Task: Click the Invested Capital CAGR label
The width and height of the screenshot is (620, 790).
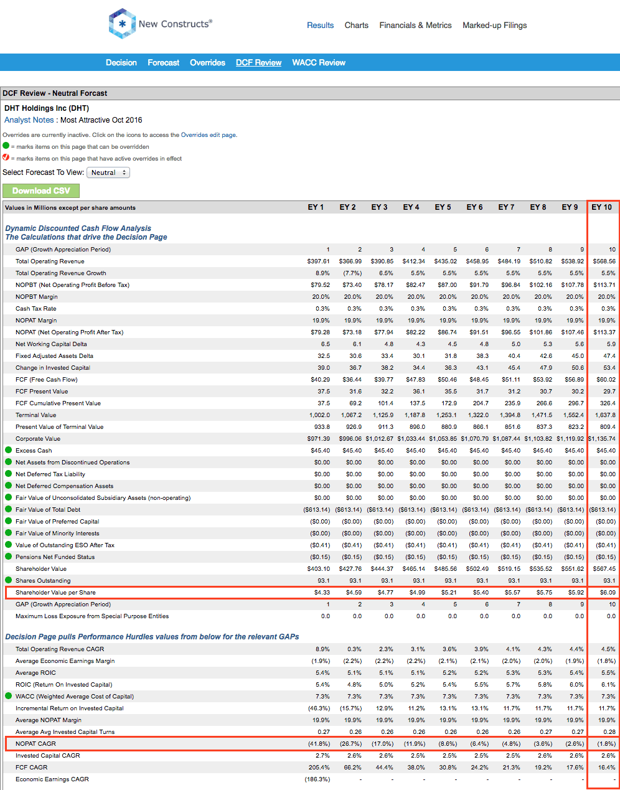Action: click(x=48, y=756)
